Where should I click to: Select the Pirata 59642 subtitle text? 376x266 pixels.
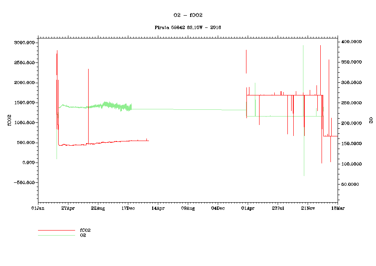(188, 27)
